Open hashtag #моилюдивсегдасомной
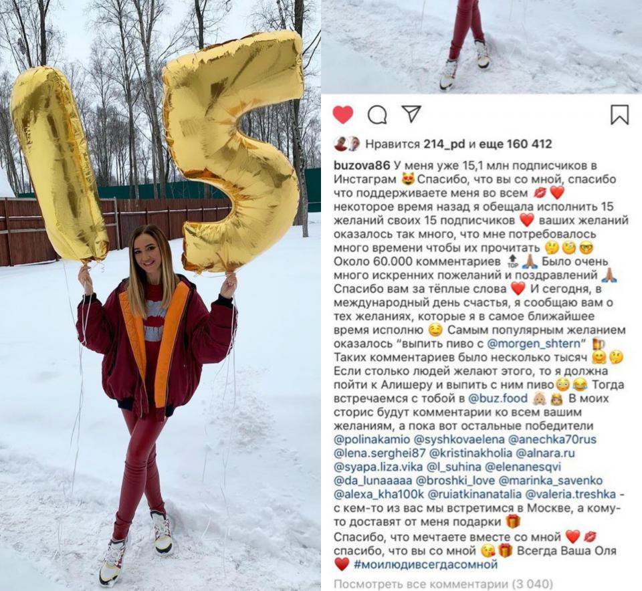 425,564
